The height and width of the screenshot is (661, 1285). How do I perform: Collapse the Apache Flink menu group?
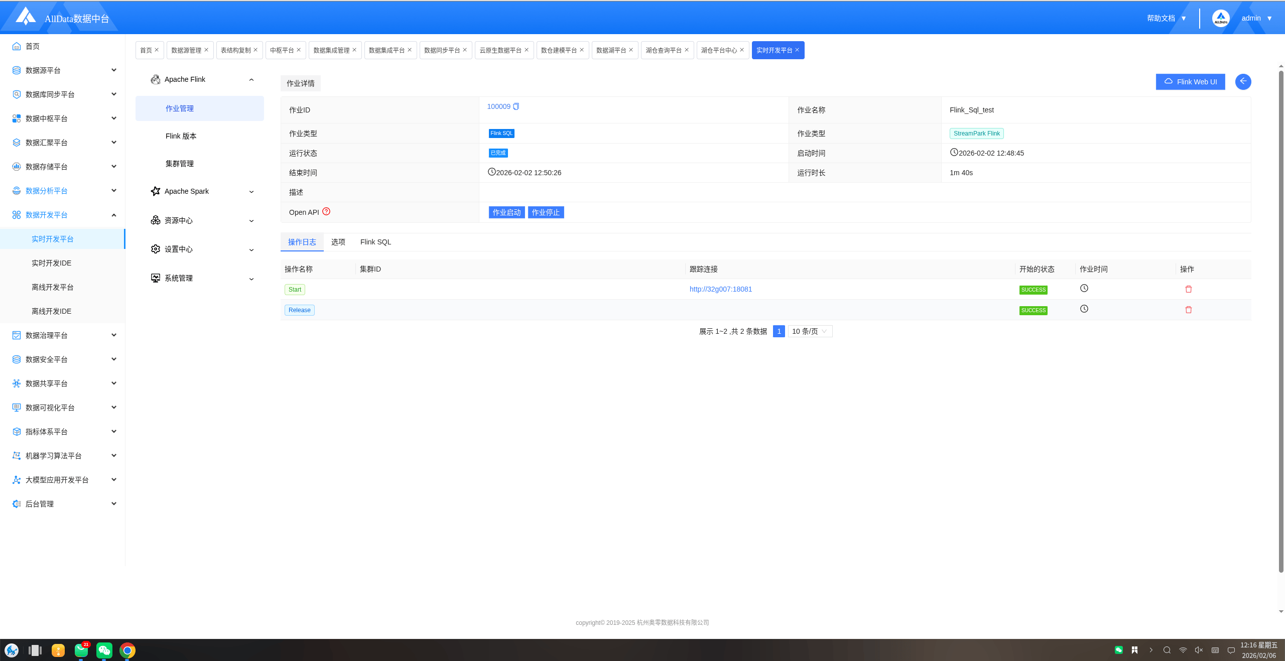point(251,80)
